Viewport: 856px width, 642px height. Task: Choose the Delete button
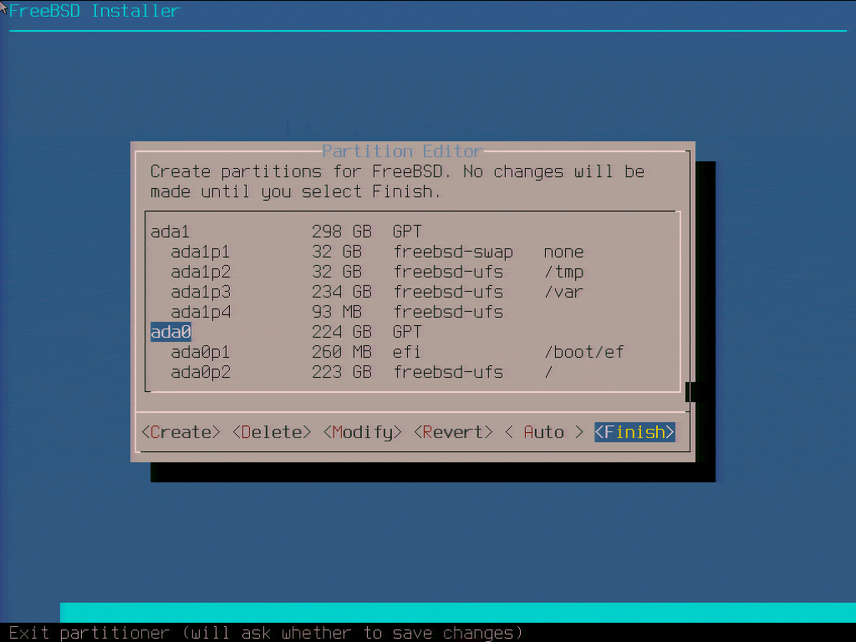coord(272,432)
